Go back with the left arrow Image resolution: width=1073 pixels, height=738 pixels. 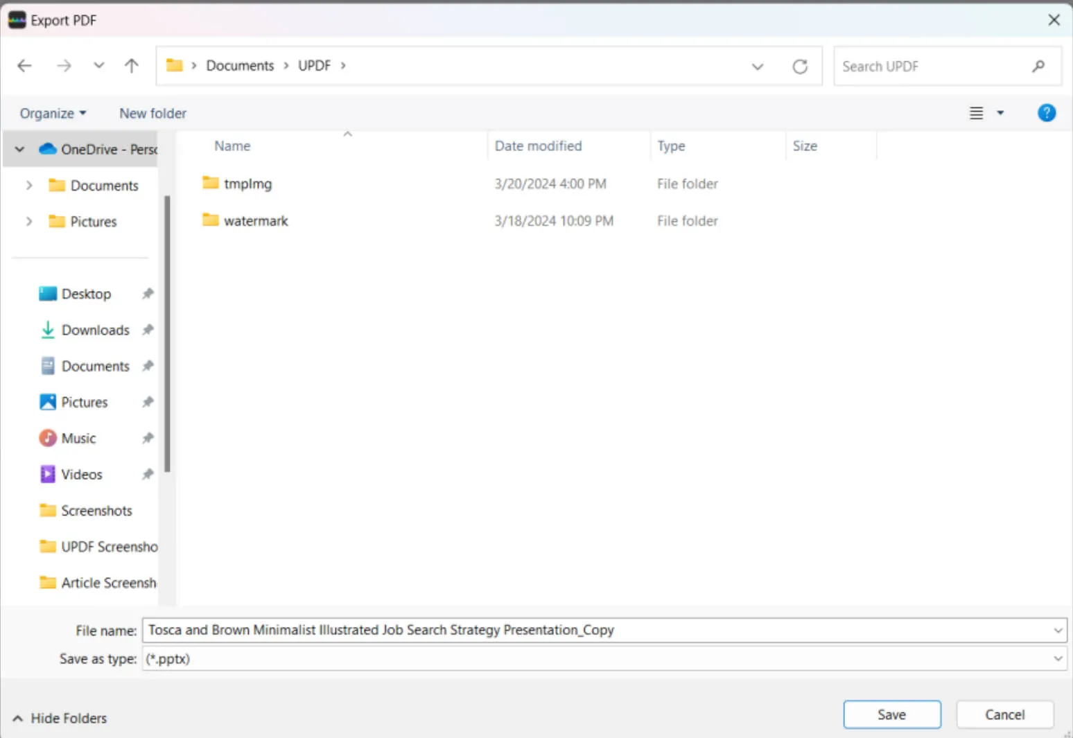24,66
